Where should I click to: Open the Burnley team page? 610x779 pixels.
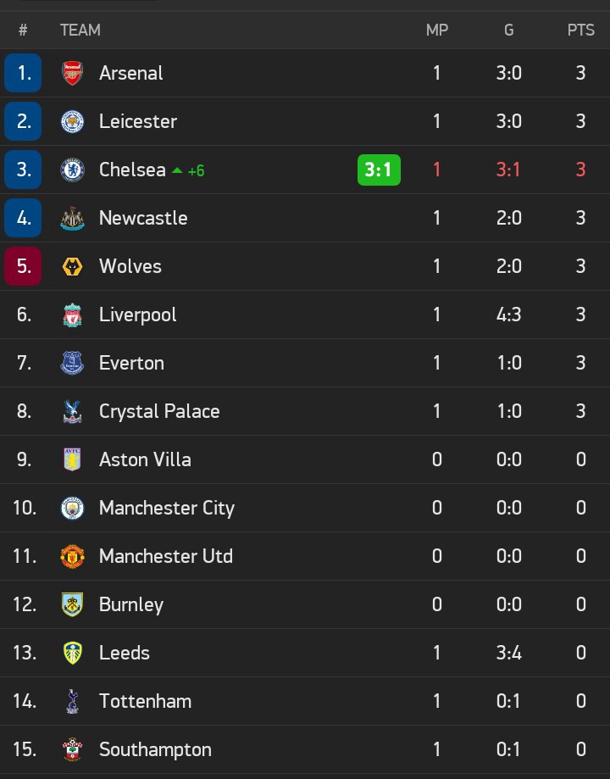[x=130, y=604]
